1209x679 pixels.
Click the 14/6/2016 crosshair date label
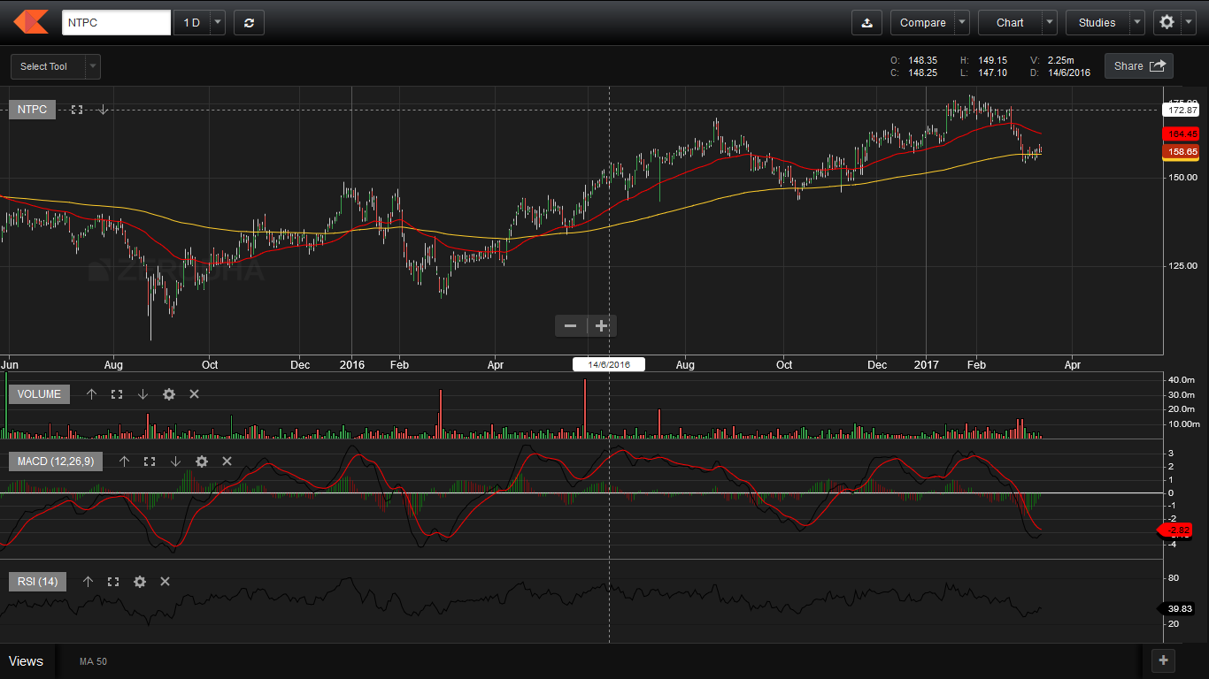click(609, 364)
